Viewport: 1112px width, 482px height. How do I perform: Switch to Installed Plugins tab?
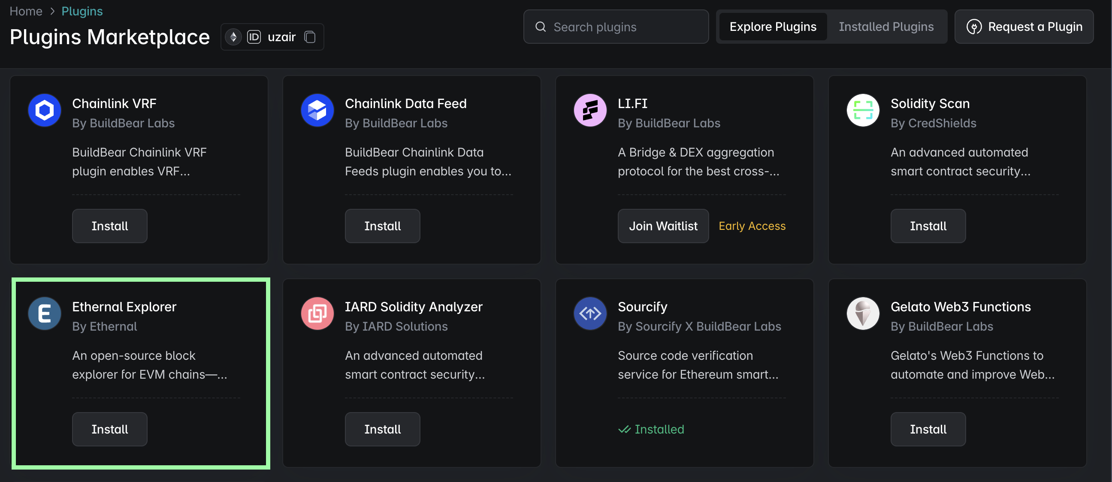coord(886,27)
